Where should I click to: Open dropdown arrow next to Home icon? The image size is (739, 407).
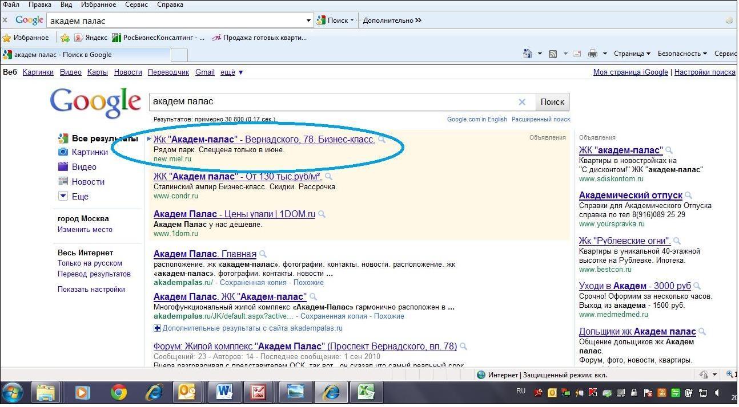(x=540, y=54)
